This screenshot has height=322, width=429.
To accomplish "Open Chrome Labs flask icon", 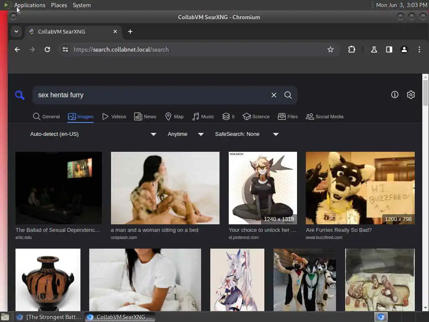I will 374,49.
